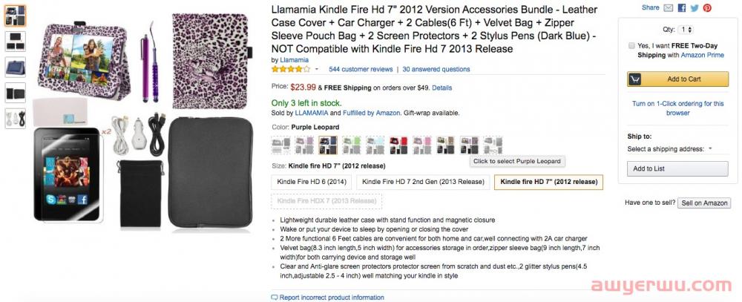Share on Twitter icon
Viewport: 742px width, 302px height.
click(695, 7)
